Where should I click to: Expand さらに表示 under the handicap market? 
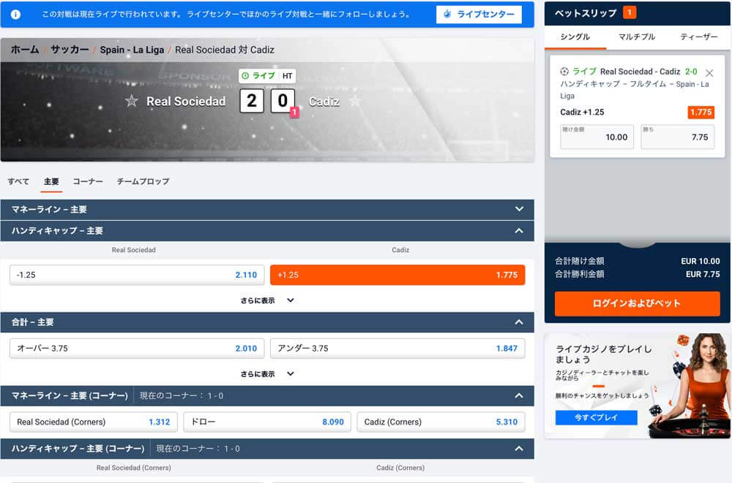click(267, 300)
